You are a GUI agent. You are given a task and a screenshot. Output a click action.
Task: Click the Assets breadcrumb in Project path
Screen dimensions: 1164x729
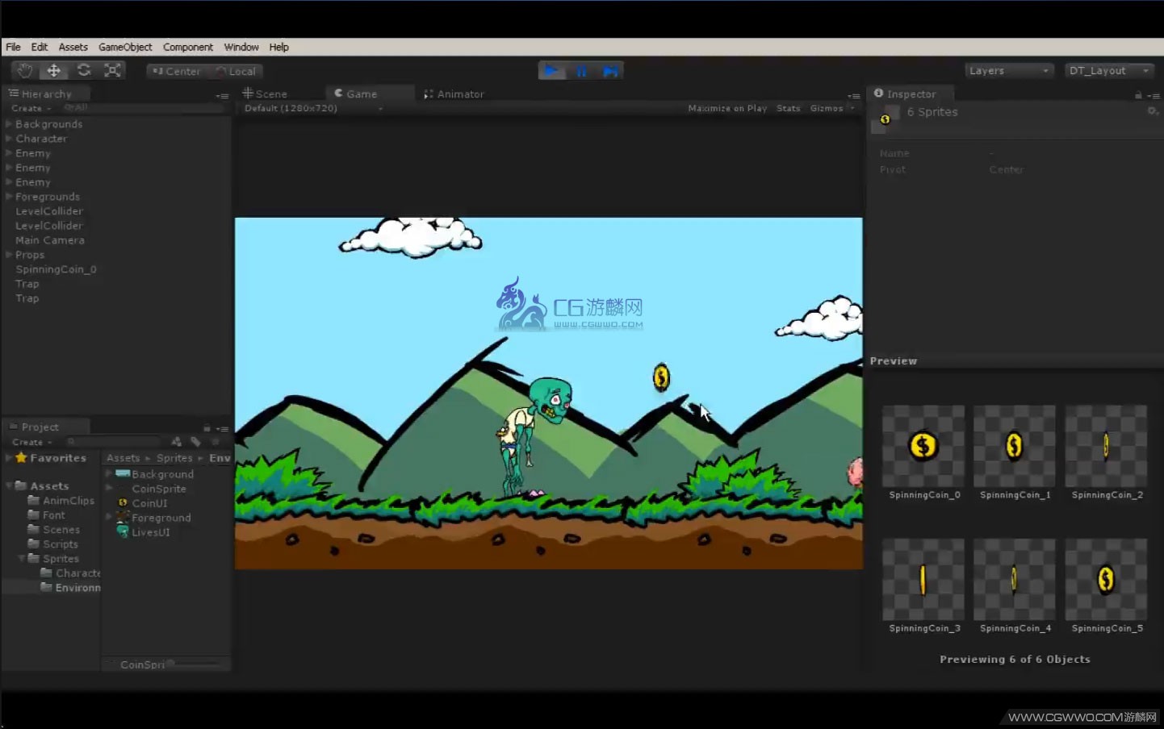[x=123, y=458]
